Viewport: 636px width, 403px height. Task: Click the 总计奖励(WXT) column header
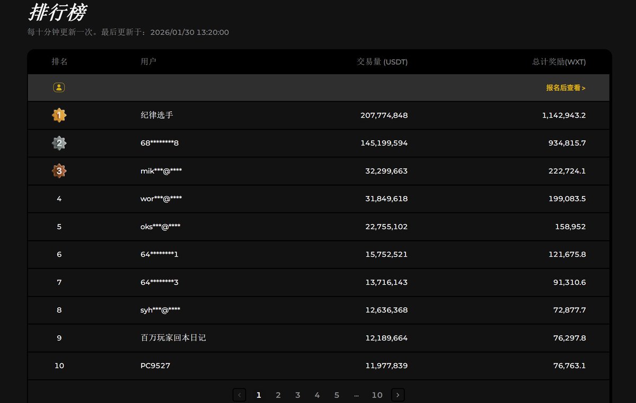pos(559,62)
